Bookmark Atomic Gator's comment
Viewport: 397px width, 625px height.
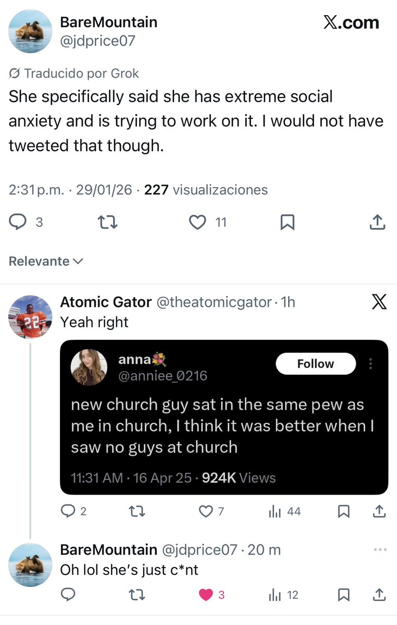(x=343, y=511)
